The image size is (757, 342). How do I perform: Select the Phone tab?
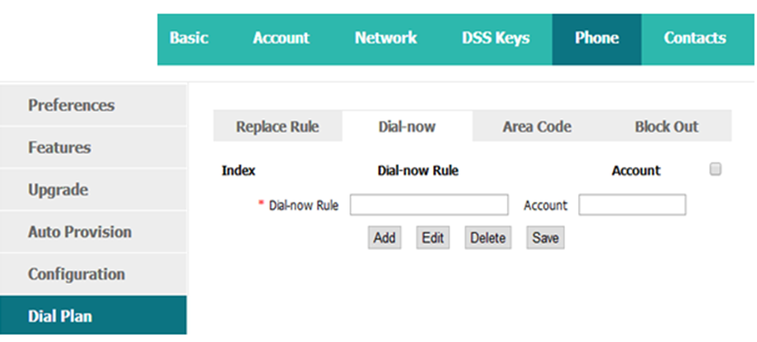(x=596, y=39)
